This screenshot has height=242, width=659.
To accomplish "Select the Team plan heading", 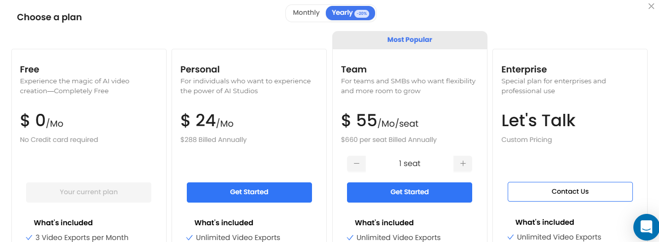I will pos(354,69).
